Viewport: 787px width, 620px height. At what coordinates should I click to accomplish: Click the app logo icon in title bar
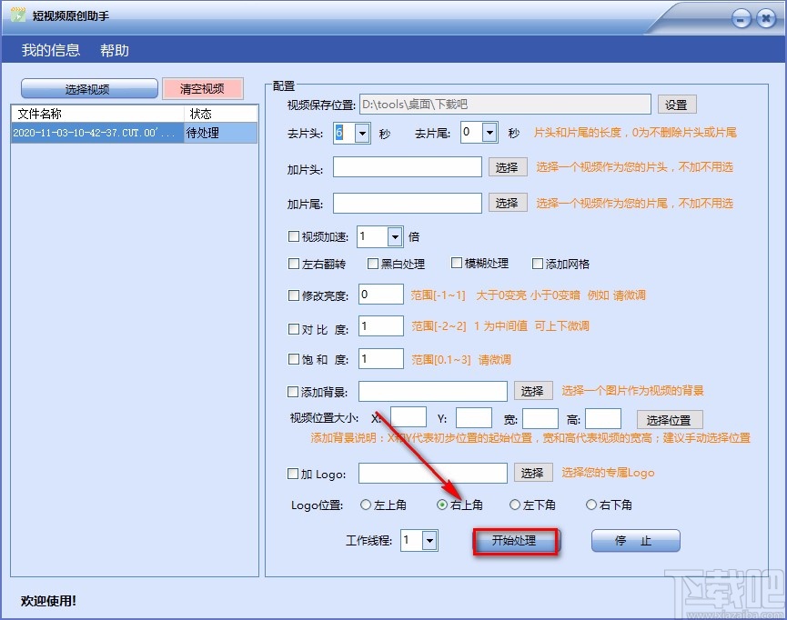coord(18,15)
